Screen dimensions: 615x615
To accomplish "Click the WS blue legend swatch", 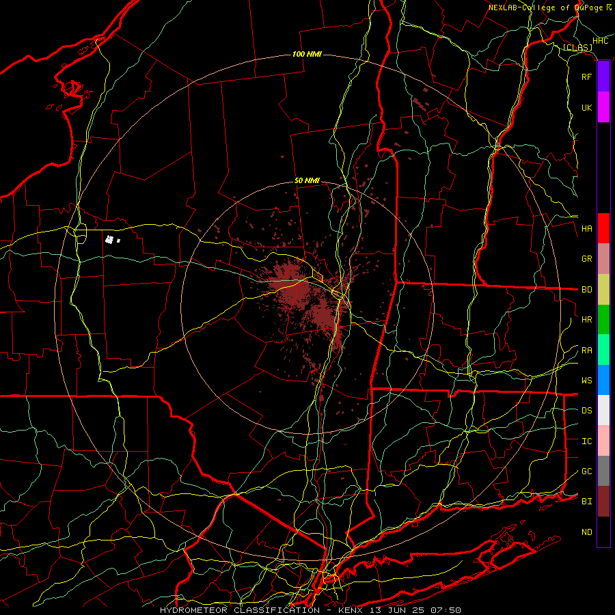I will (x=603, y=380).
